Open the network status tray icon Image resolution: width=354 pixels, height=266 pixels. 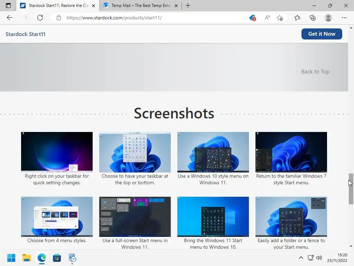tap(311, 258)
